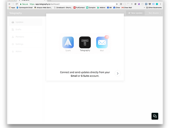
Task: Click the blue square extension icon
Action: coord(146,4)
